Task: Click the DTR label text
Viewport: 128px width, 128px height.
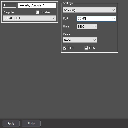Action: tap(70, 48)
